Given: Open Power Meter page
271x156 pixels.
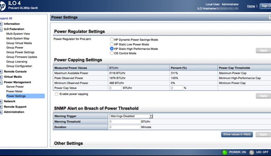Looking at the screenshot, I should tap(14, 92).
